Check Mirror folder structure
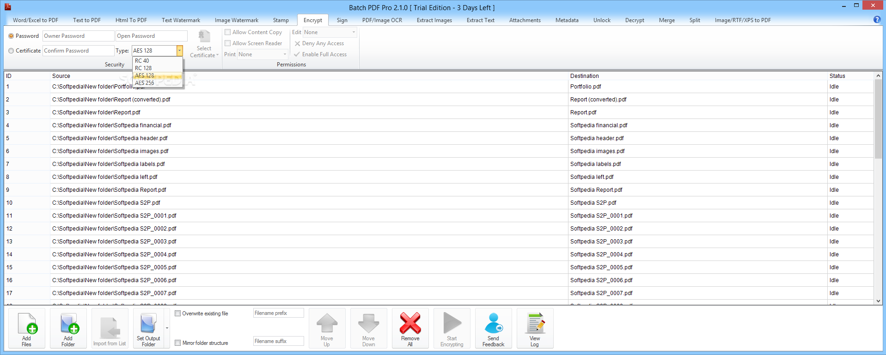Image resolution: width=886 pixels, height=355 pixels. pyautogui.click(x=177, y=343)
